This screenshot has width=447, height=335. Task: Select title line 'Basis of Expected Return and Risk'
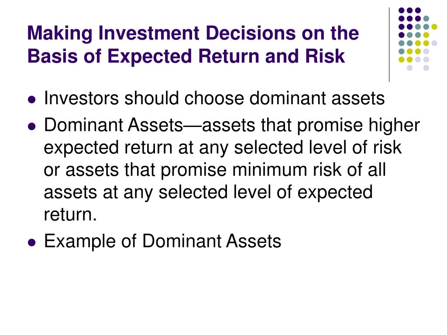pyautogui.click(x=186, y=56)
